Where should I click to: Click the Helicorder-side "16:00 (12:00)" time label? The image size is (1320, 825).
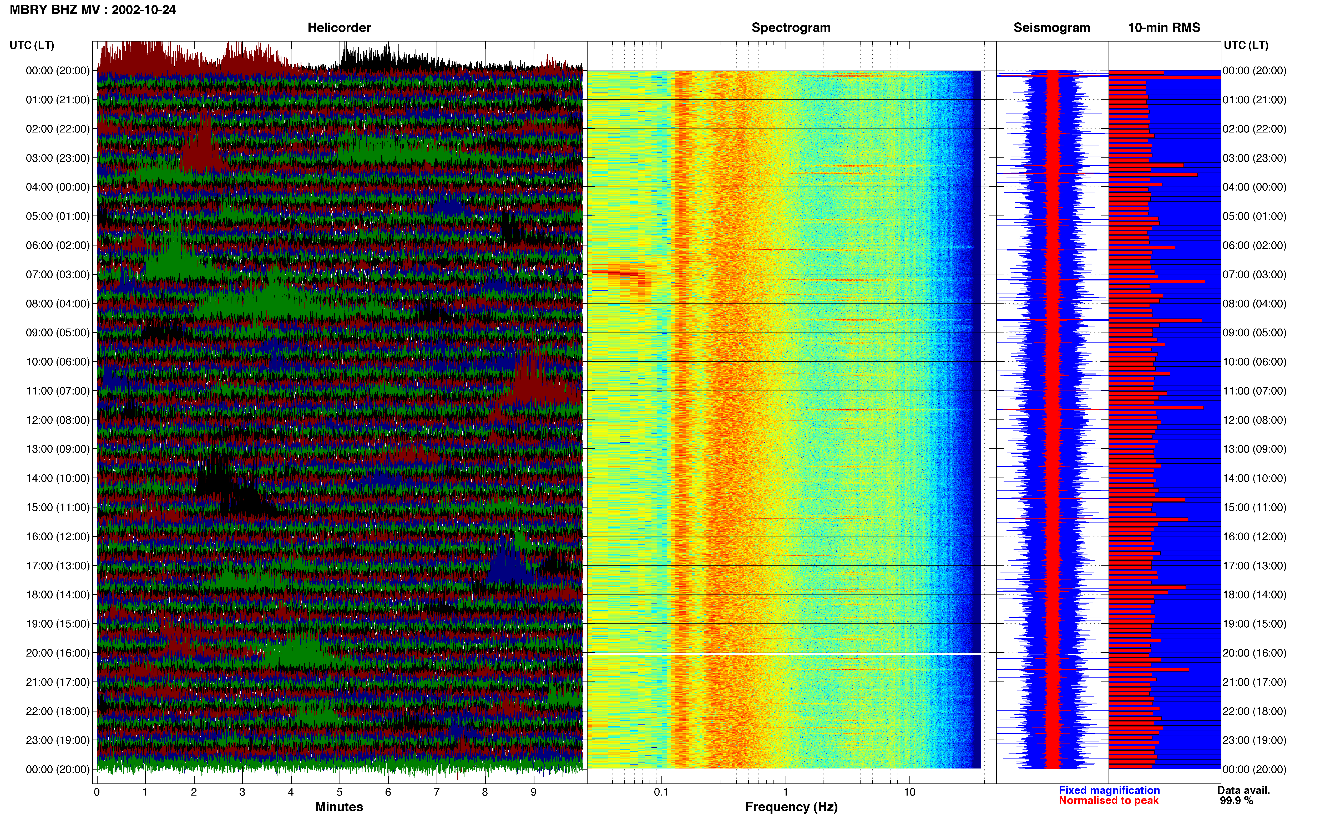click(57, 536)
